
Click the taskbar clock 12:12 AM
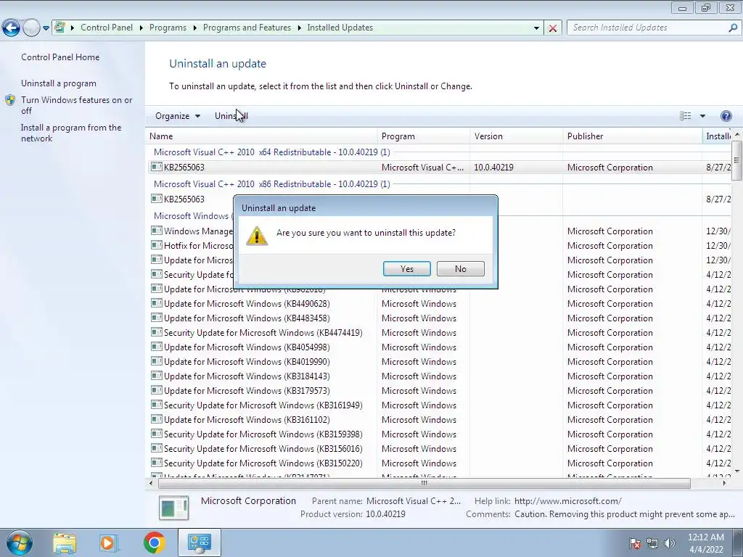coord(705,543)
